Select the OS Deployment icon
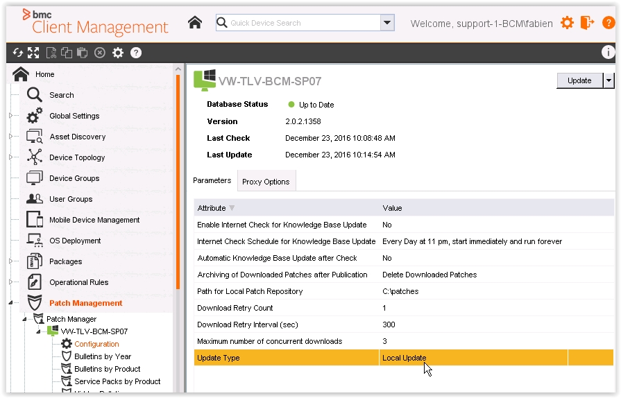 (35, 240)
